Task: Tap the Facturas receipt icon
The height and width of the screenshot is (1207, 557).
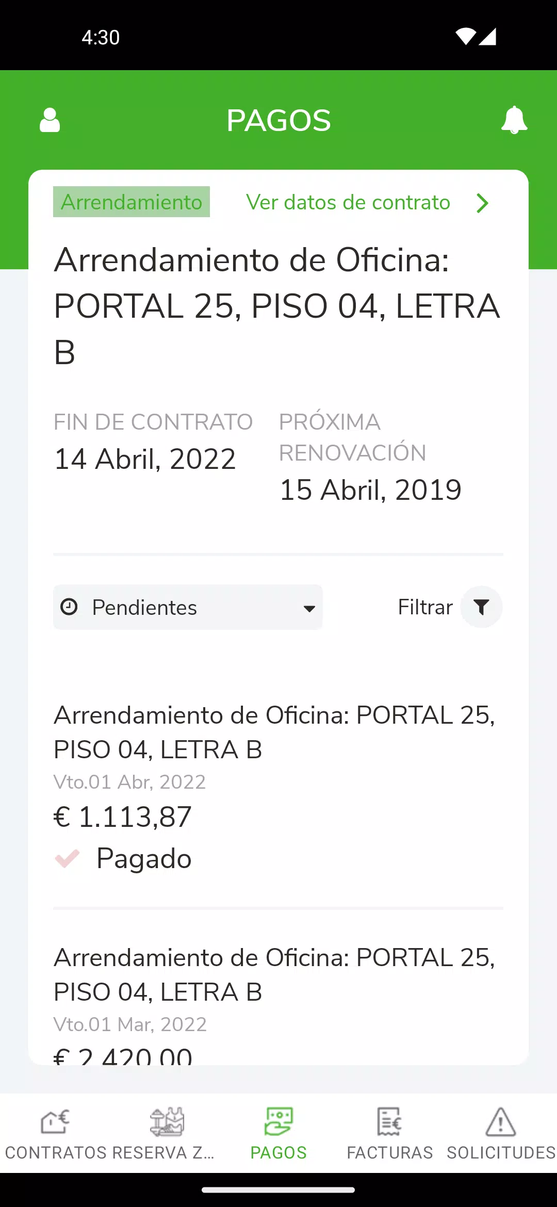Action: pyautogui.click(x=389, y=1122)
